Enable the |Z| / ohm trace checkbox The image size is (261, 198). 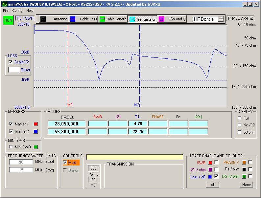coord(216,169)
